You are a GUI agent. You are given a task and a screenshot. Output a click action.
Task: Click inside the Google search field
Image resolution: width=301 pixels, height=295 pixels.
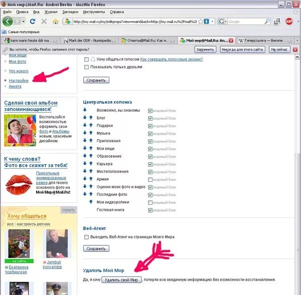tap(246, 22)
